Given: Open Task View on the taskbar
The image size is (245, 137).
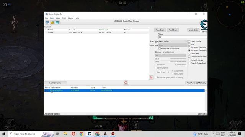Looking at the screenshot, I should [x=57, y=134].
